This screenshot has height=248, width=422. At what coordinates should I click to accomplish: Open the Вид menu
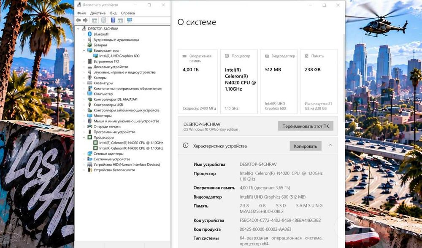coord(113,13)
